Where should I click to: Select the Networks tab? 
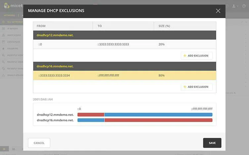pos(10,15)
